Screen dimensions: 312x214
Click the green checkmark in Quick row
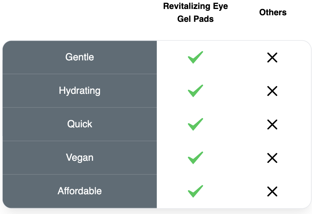195,124
